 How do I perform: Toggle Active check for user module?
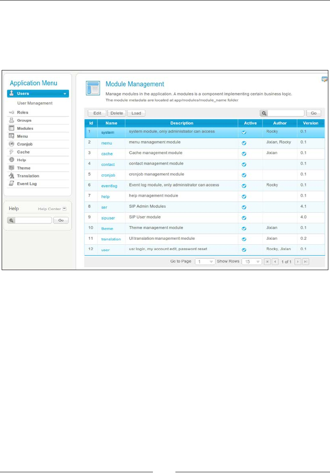point(244,250)
